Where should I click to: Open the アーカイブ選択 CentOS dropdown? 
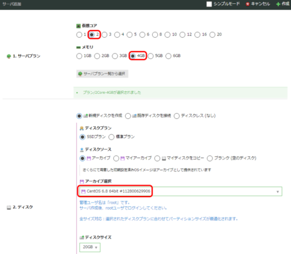181,191
